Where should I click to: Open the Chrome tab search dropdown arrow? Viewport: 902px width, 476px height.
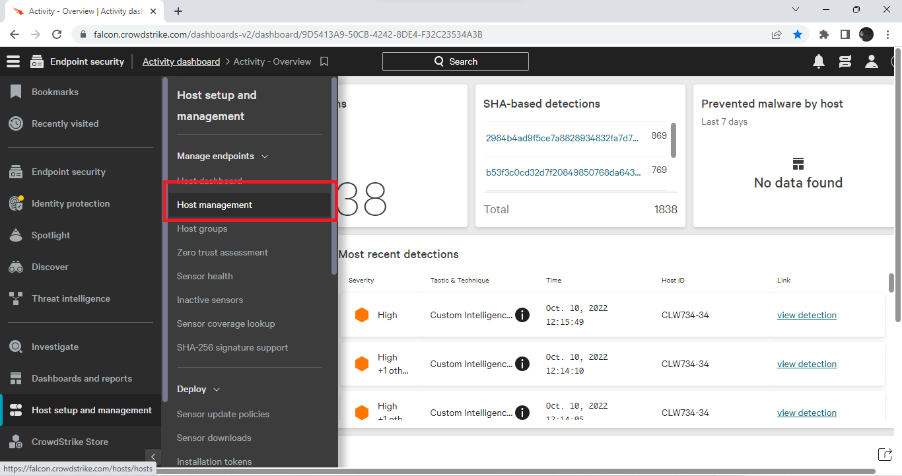(x=796, y=10)
